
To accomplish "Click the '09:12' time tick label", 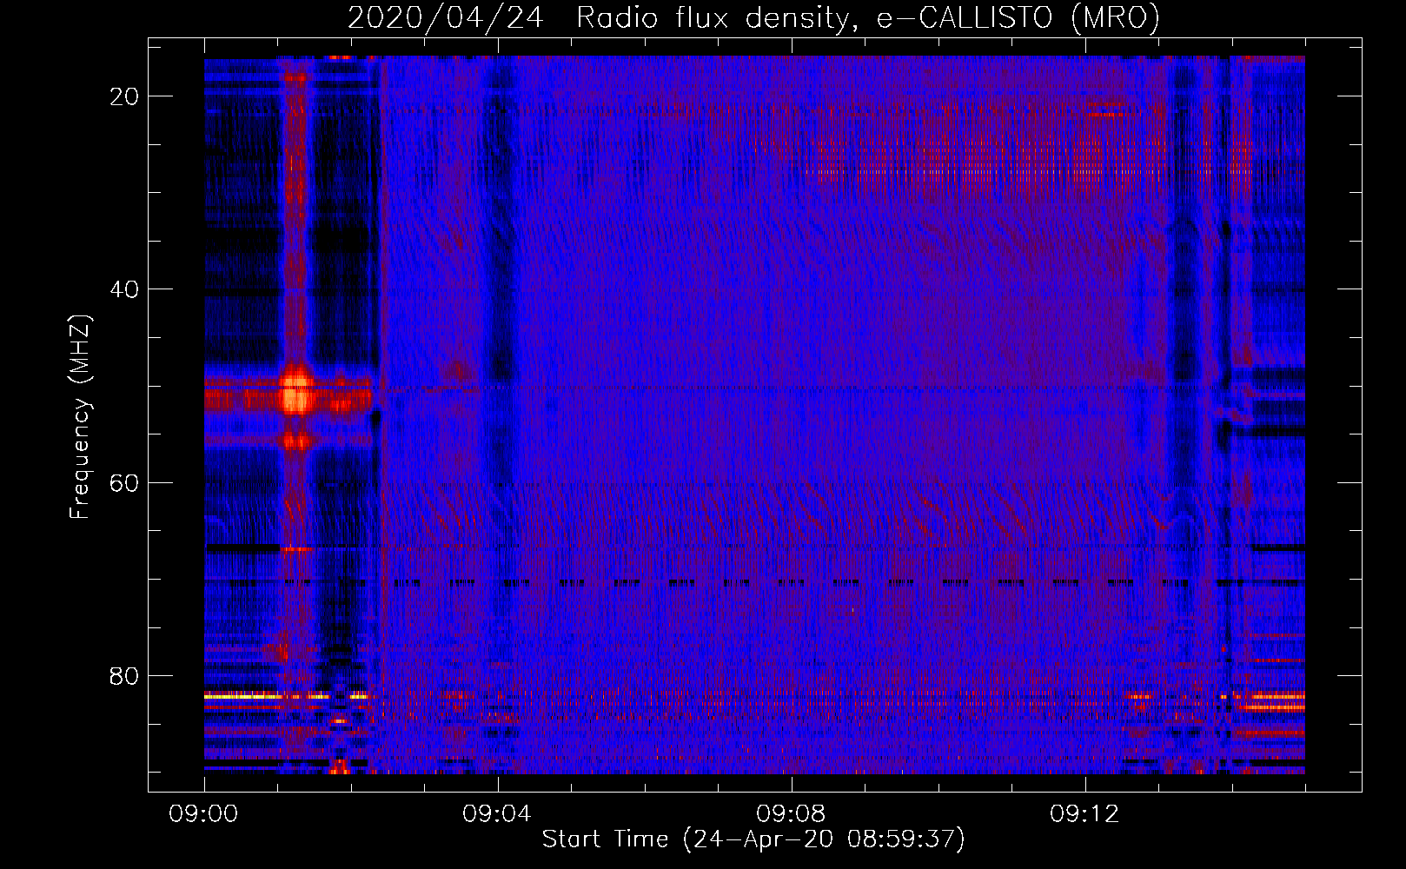I will [x=1084, y=814].
